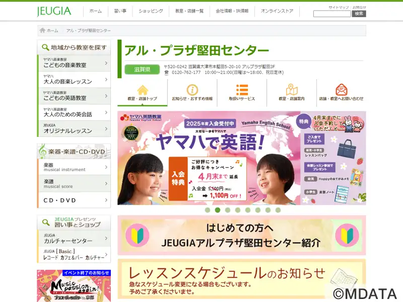Open the list icon for 取扱いサービス
The image size is (403, 302).
[242, 90]
